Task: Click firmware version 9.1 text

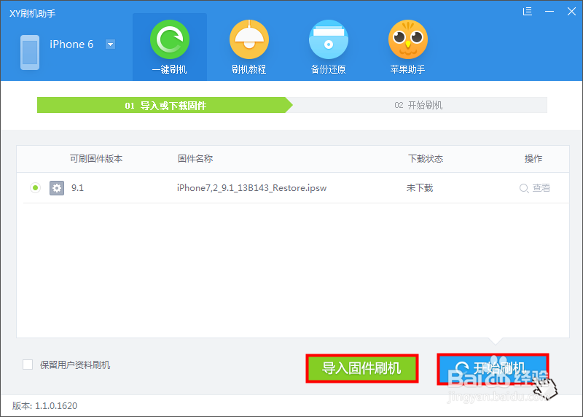Action: [77, 188]
